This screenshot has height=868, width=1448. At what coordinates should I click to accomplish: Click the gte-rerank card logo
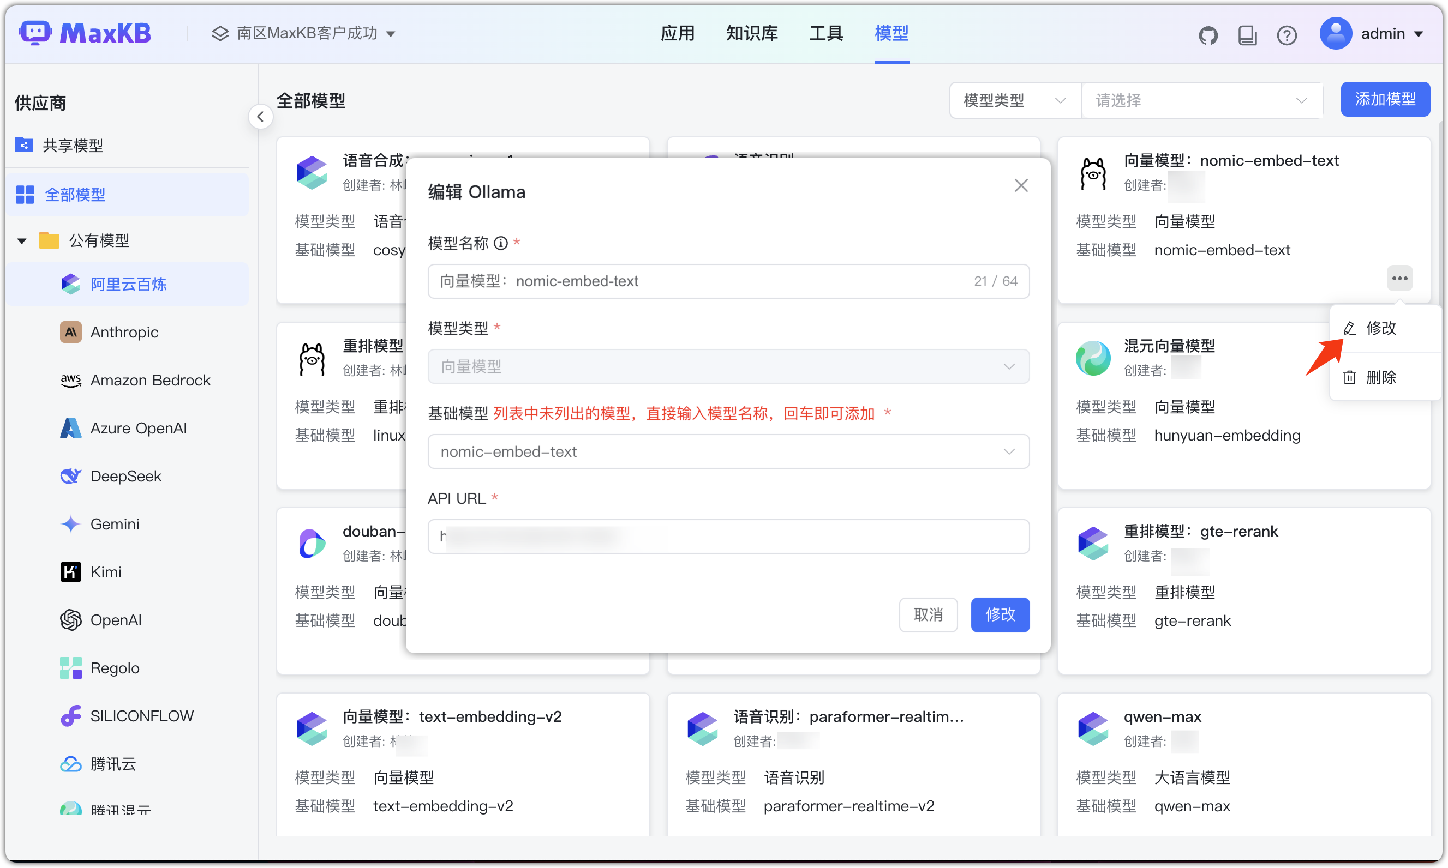(1093, 544)
